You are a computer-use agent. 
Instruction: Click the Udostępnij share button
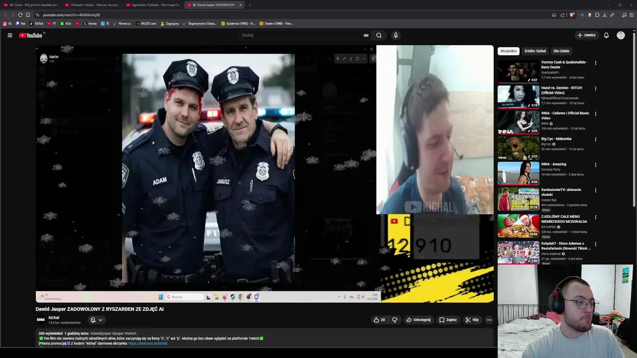(419, 320)
